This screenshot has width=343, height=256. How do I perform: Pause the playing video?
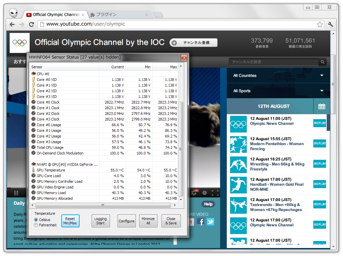point(16,193)
